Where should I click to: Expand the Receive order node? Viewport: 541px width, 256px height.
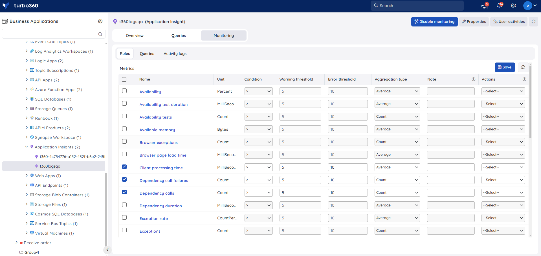[x=16, y=242]
